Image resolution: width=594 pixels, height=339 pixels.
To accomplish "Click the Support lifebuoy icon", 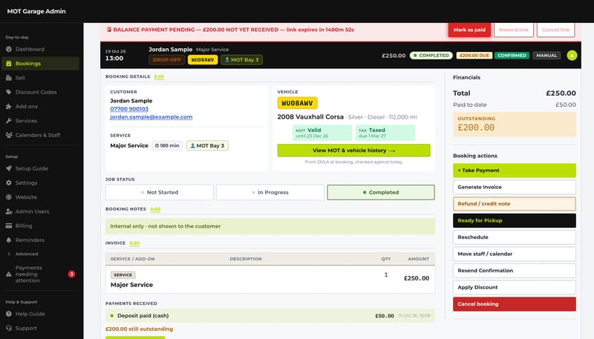I will [9, 329].
